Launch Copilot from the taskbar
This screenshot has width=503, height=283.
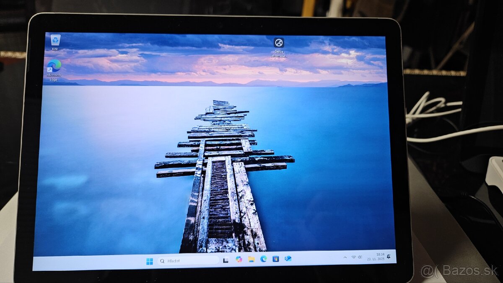239,260
